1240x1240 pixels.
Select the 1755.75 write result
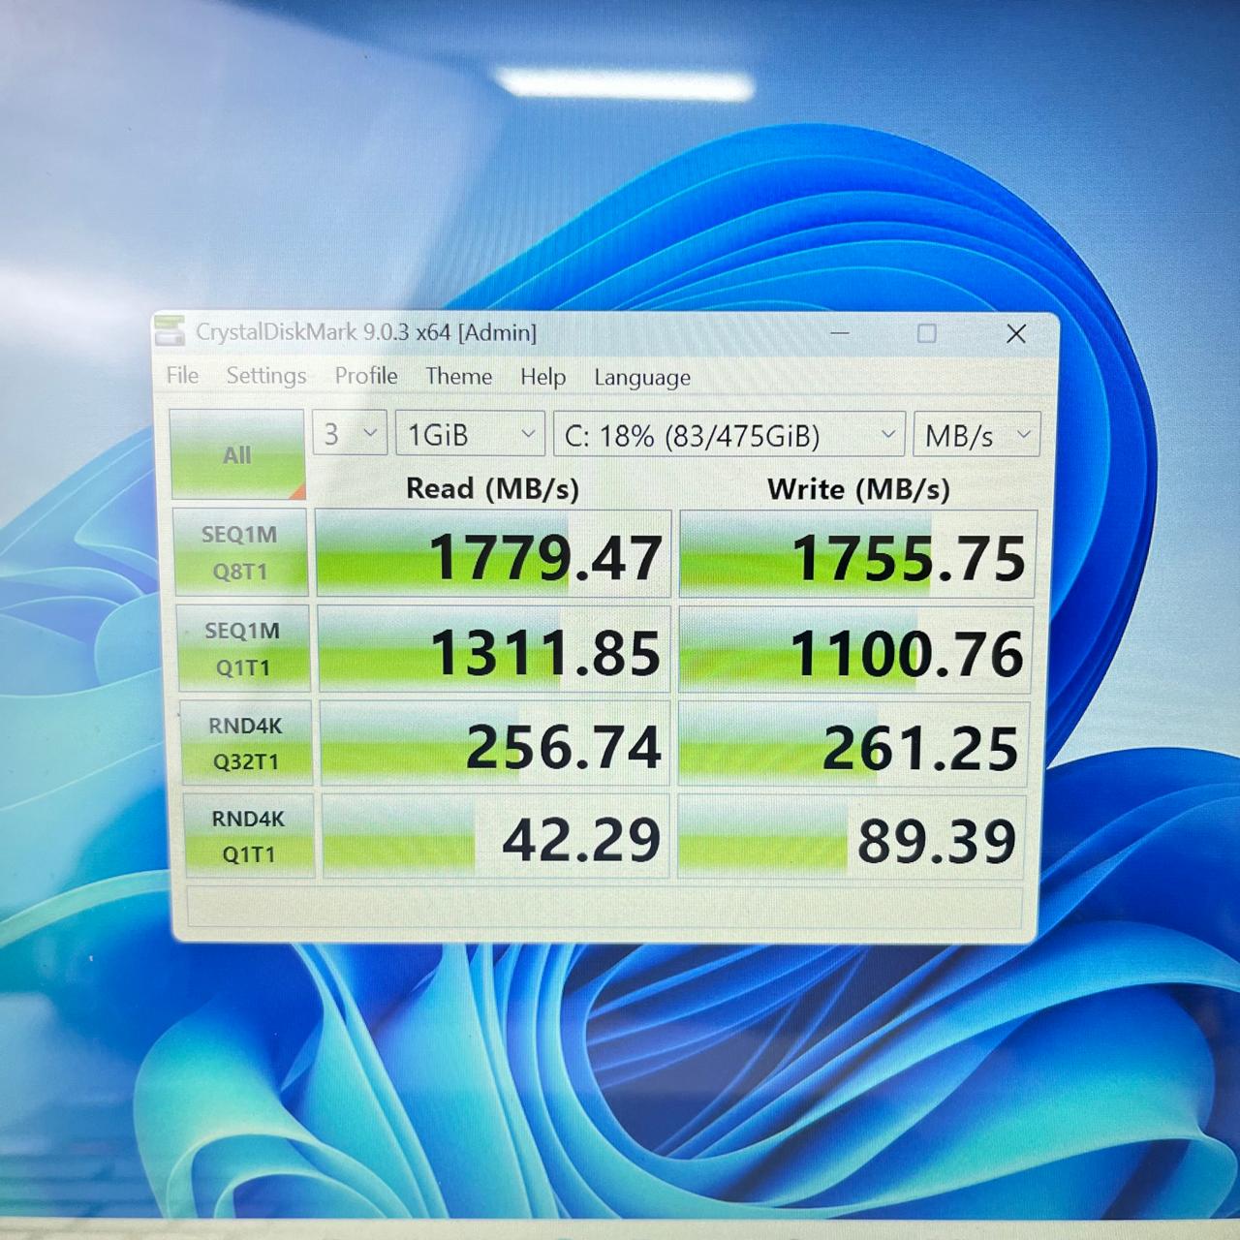857,554
